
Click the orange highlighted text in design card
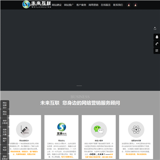(24, 153)
